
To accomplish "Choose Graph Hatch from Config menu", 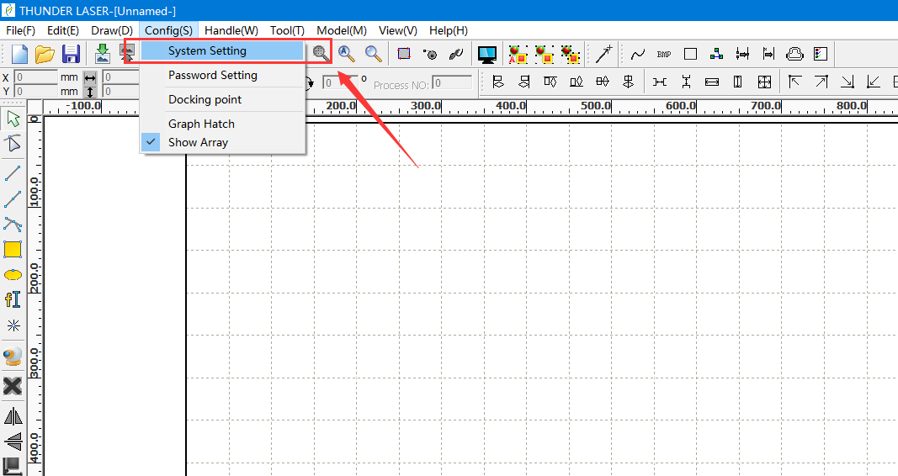I will coord(222,124).
